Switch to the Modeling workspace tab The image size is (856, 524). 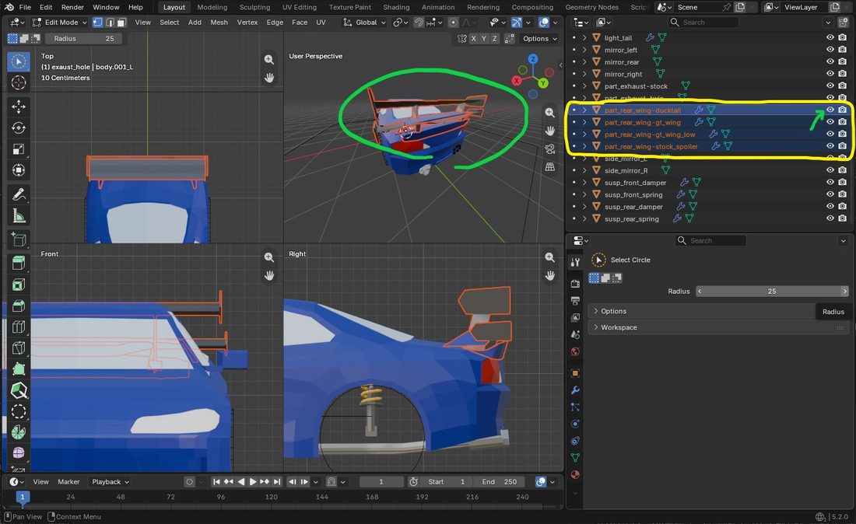pyautogui.click(x=212, y=7)
